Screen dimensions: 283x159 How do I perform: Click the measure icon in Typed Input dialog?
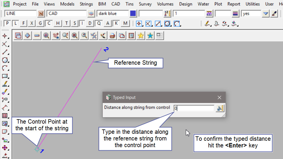pyautogui.click(x=220, y=108)
